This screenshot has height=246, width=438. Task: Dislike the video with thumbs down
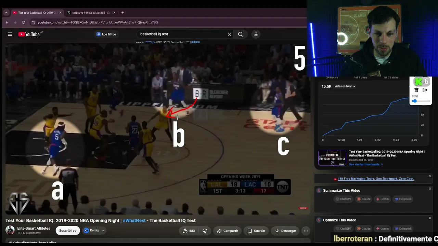point(205,231)
